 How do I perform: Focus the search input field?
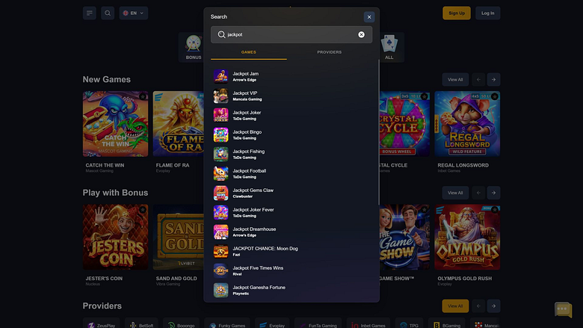291,34
